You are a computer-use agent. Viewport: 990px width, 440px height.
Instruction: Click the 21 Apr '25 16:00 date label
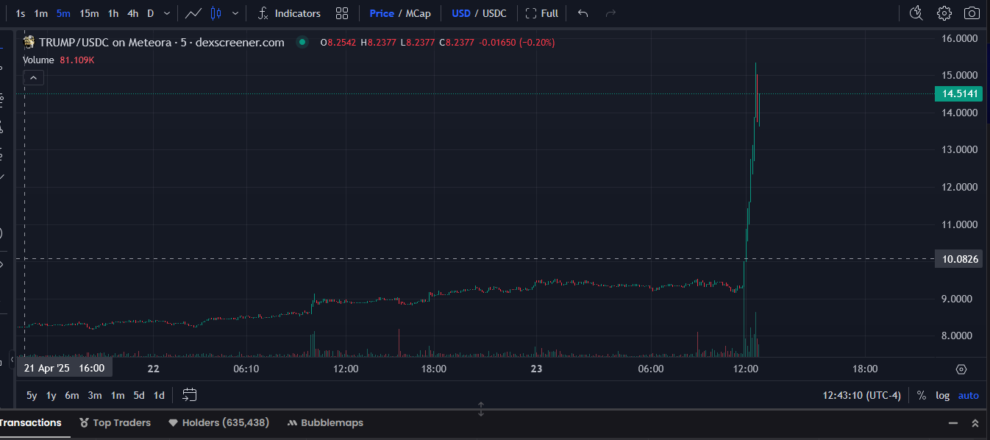click(64, 368)
